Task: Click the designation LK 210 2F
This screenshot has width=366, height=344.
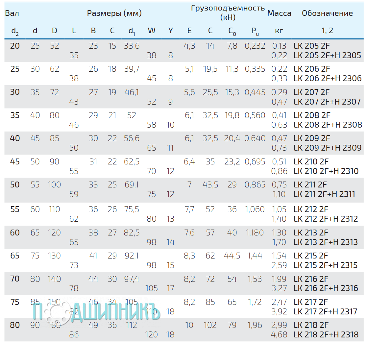Action: click(311, 161)
